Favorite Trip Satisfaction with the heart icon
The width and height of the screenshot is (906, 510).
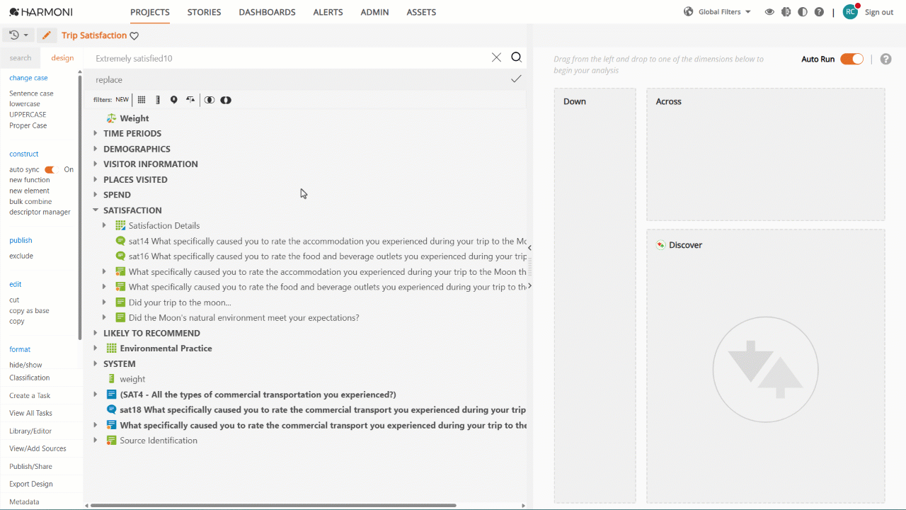point(134,36)
